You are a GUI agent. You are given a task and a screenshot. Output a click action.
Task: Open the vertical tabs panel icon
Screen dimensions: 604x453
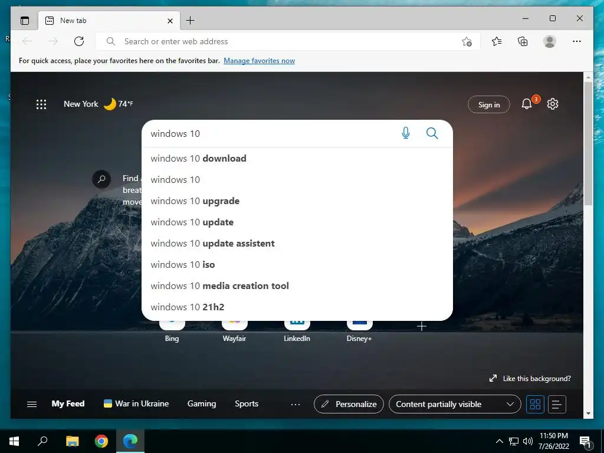25,21
